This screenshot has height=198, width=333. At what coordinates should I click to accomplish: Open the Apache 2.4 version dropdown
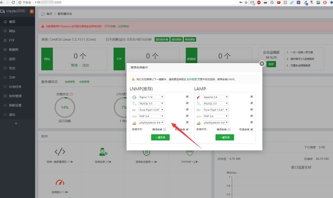(216, 97)
